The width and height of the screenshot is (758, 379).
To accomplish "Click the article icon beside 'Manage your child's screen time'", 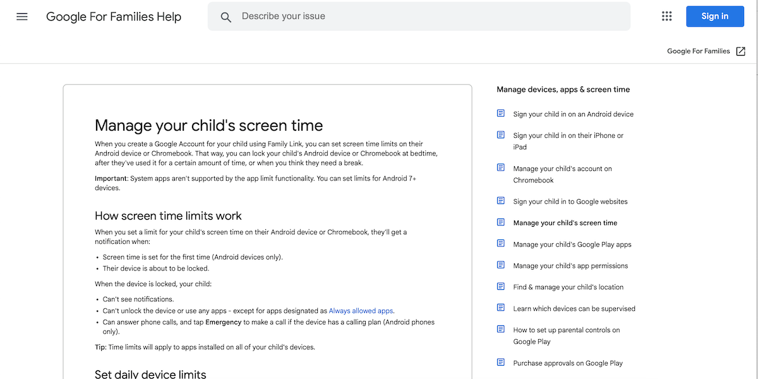I will coord(500,222).
